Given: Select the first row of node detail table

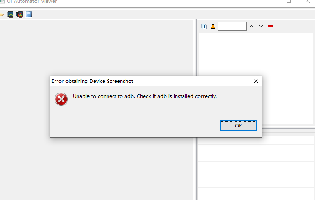Looking at the screenshot, I should pos(256,141).
